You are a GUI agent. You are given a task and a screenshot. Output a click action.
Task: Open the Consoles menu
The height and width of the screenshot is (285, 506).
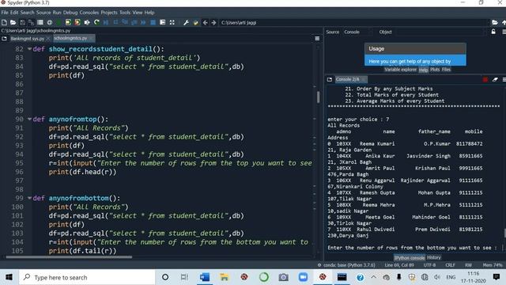point(89,13)
